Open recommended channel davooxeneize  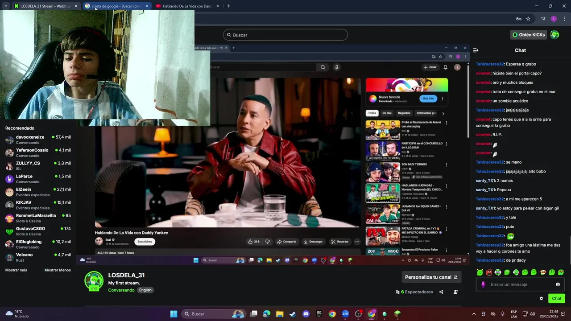[x=38, y=140]
